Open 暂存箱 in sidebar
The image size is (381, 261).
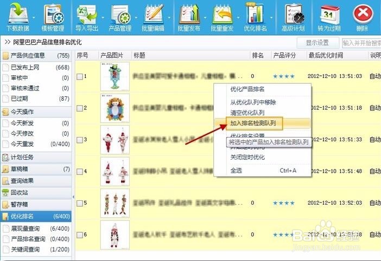[36, 205]
